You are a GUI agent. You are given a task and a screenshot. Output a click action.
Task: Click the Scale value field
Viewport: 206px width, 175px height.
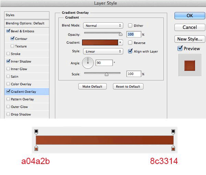point(134,74)
